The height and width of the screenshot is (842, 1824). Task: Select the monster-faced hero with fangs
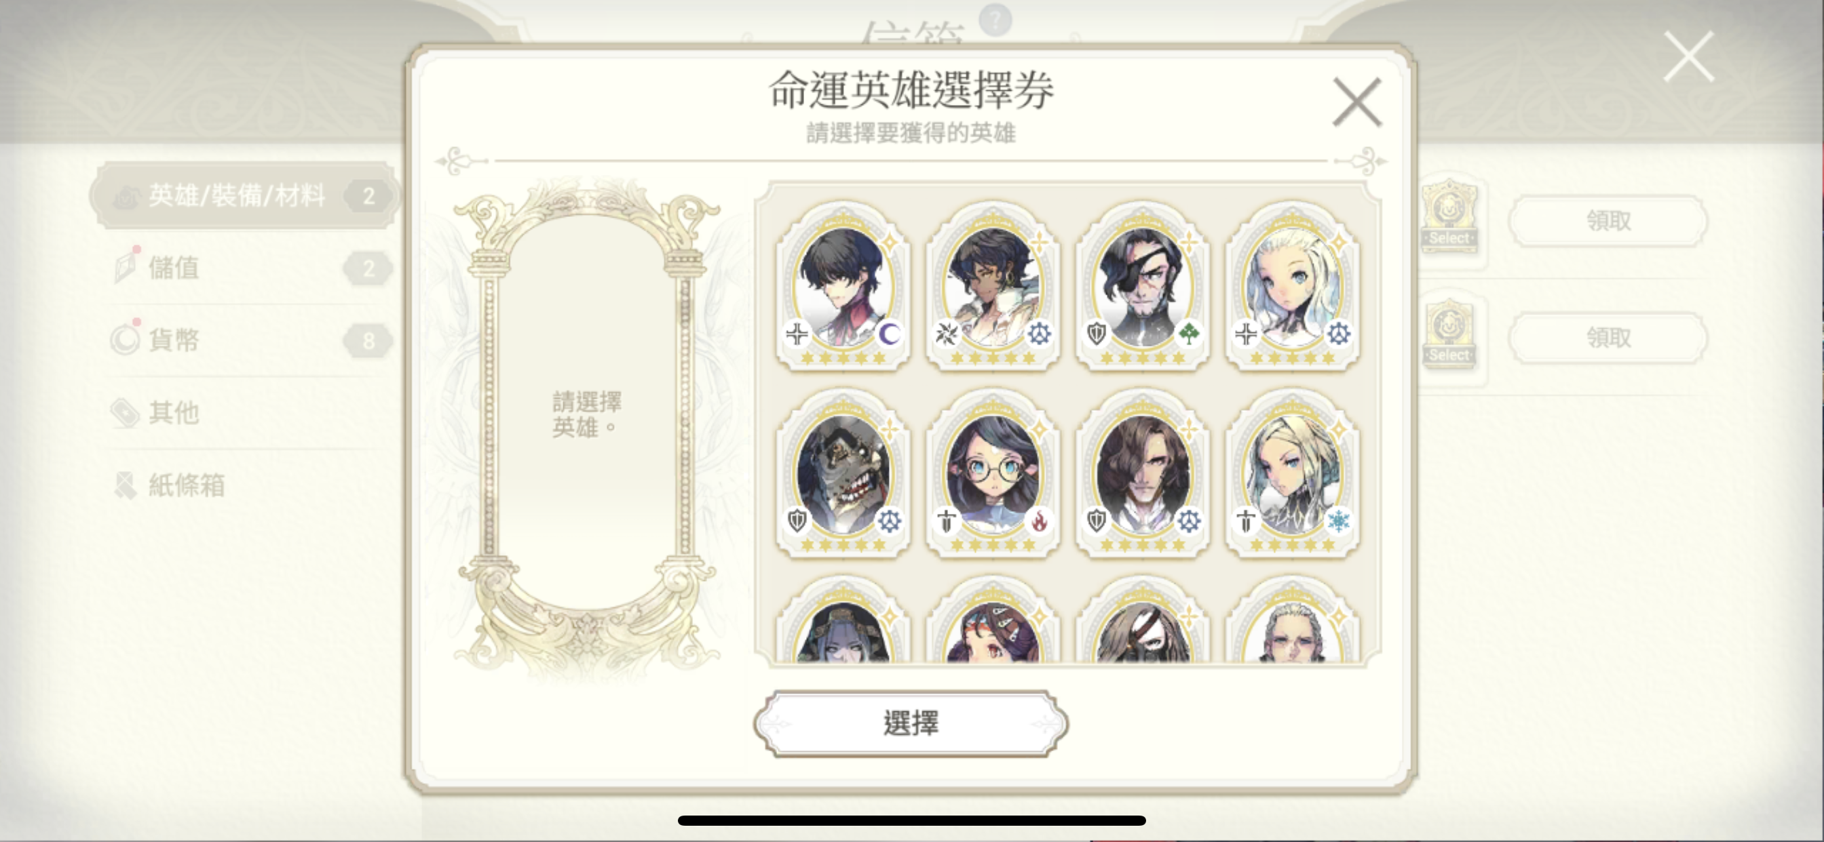[843, 473]
